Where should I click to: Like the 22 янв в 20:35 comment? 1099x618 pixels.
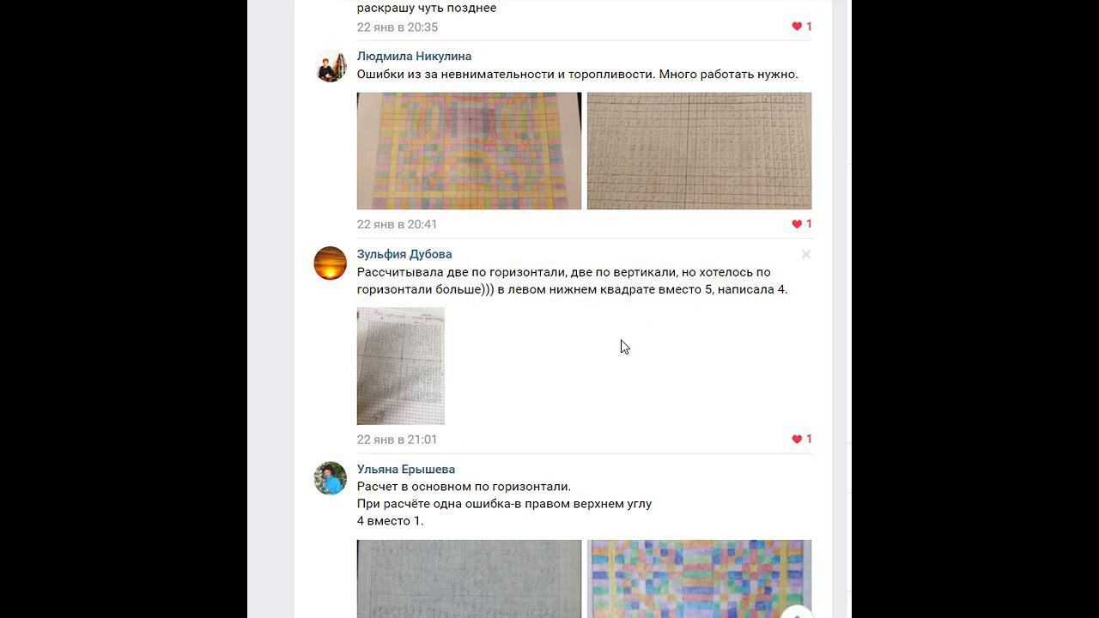[x=797, y=27]
